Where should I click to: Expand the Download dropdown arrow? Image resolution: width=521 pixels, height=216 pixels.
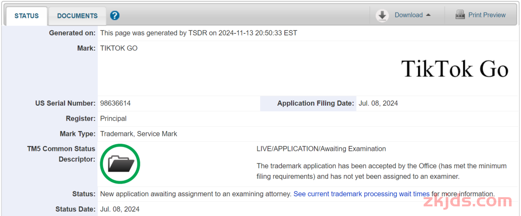pyautogui.click(x=428, y=15)
